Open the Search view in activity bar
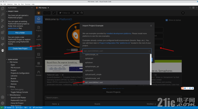This screenshot has height=109, width=198. 3,14
